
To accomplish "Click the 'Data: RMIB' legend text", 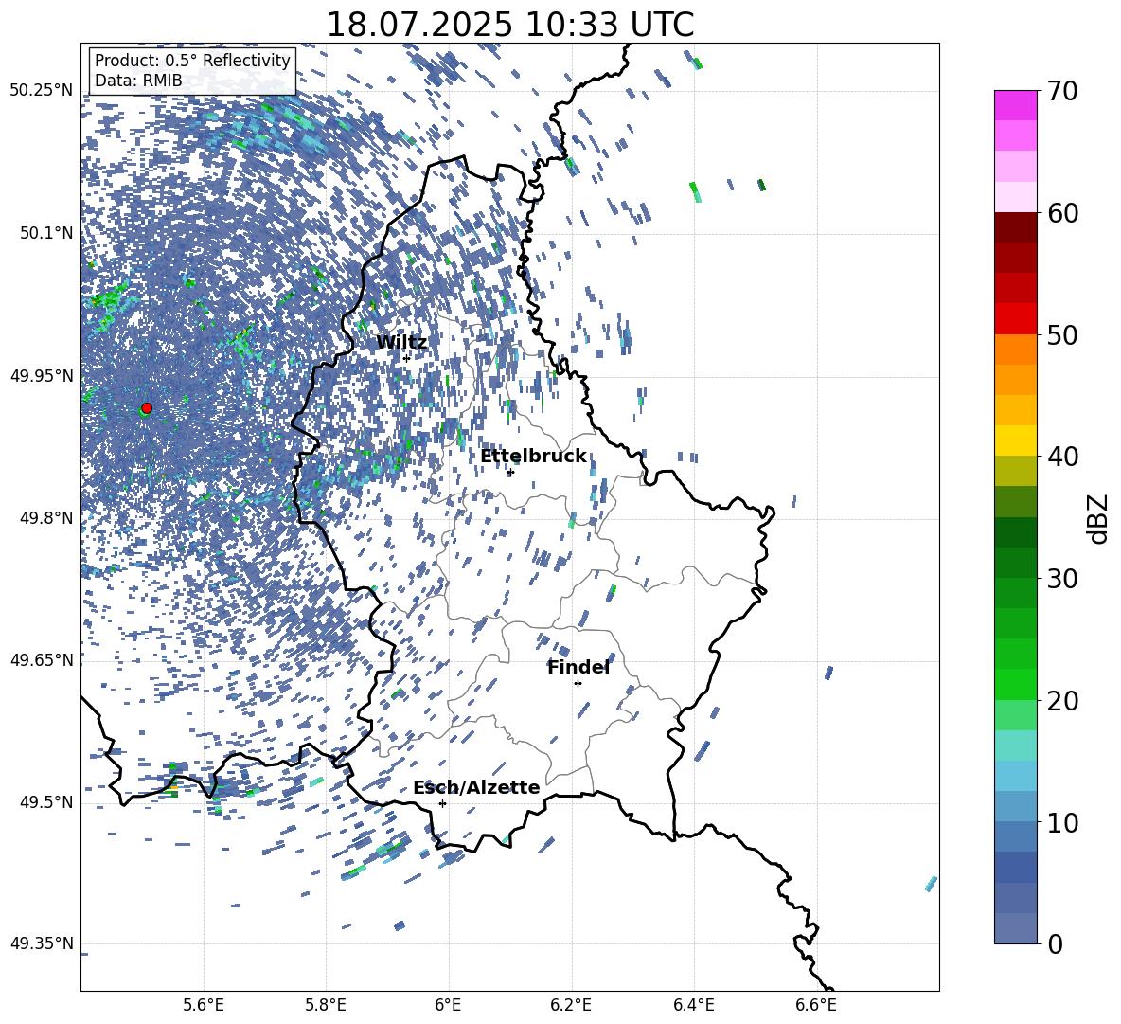I will [x=138, y=81].
